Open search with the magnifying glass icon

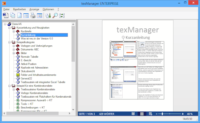(55, 16)
